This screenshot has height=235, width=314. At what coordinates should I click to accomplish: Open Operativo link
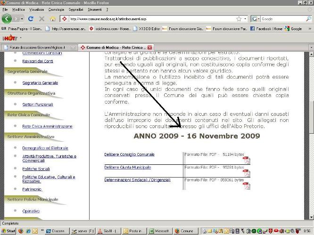(x=31, y=211)
